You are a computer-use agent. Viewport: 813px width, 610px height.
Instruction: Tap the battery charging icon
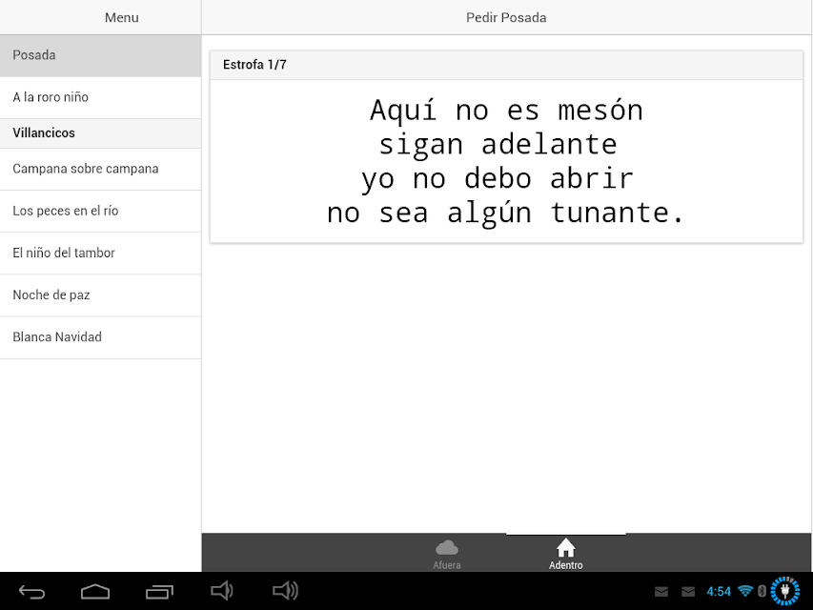(785, 591)
